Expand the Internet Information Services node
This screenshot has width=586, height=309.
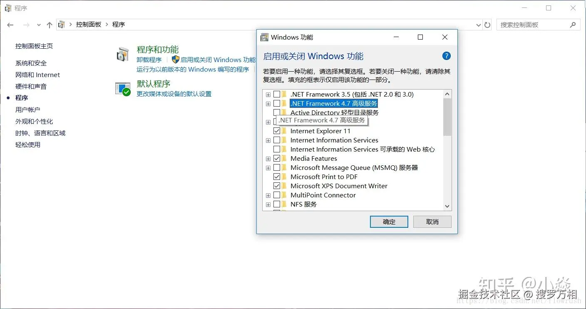point(268,140)
